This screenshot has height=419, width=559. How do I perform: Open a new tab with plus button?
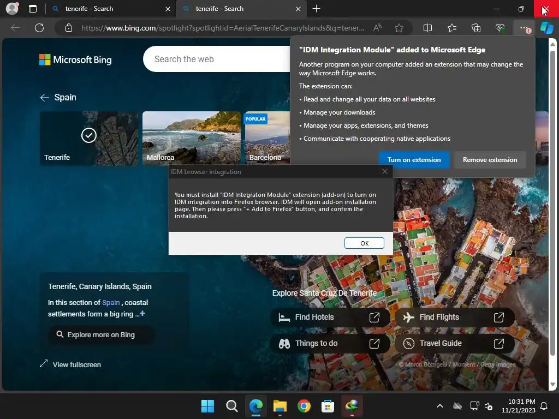tap(316, 9)
